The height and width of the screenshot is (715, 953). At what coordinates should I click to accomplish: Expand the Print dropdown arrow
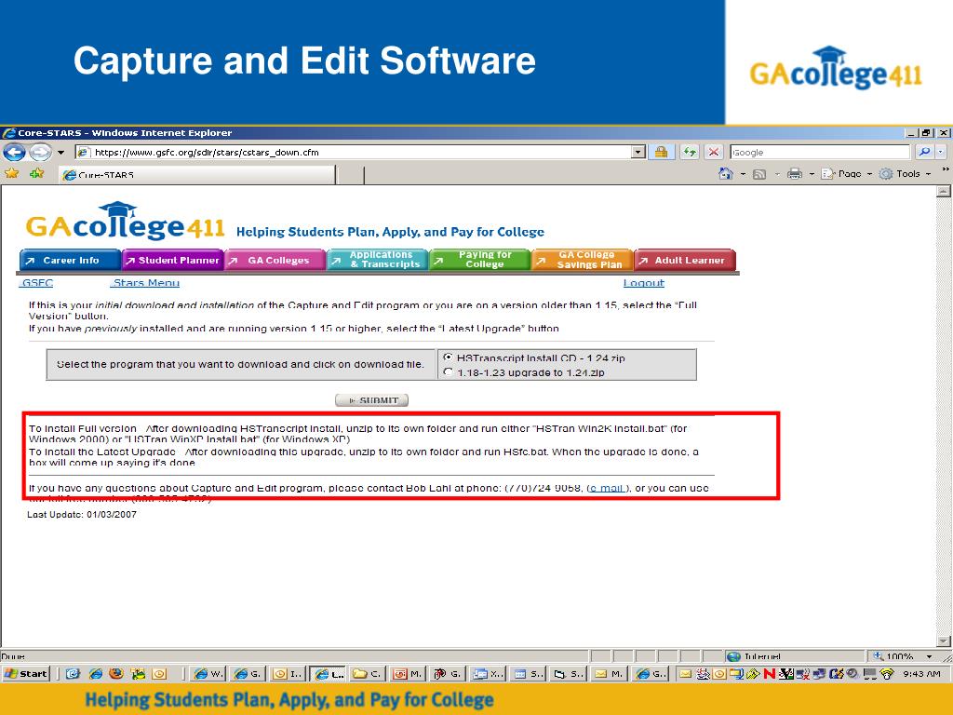[812, 174]
